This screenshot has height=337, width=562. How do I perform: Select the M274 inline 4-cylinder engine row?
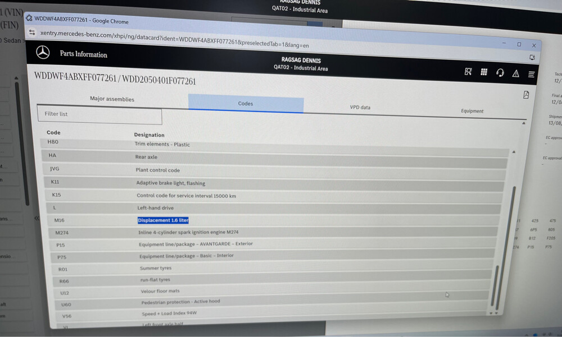(x=273, y=233)
